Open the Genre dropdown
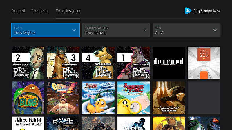The image size is (232, 130). (45, 30)
